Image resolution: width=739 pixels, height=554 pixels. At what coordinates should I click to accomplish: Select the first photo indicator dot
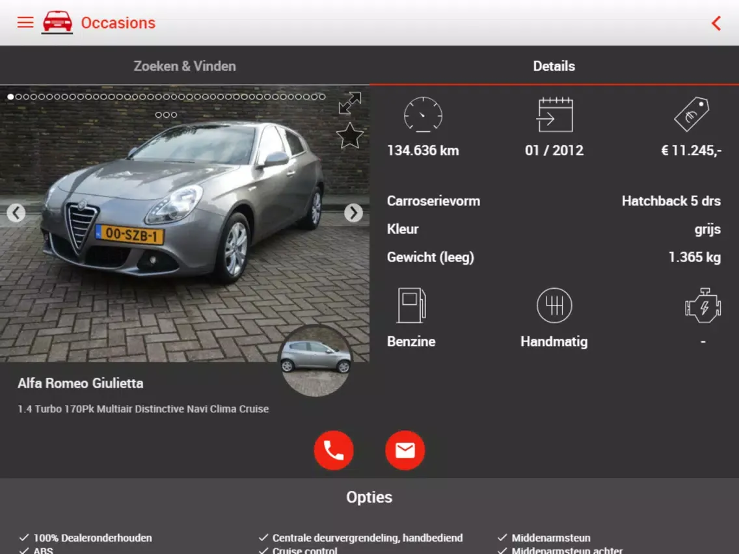pyautogui.click(x=10, y=97)
